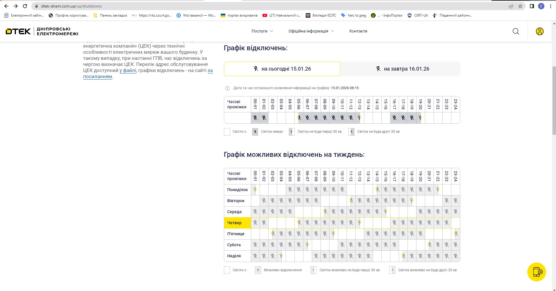The height and width of the screenshot is (291, 556).
Task: Reload the page with browser refresh icon
Action: 25,6
